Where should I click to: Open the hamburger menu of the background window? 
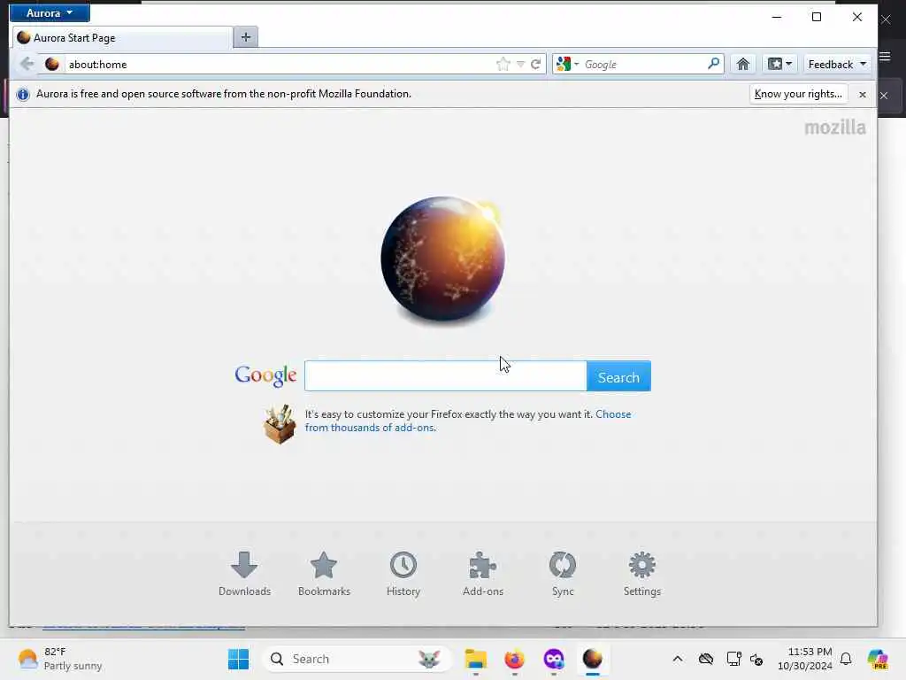tap(885, 56)
